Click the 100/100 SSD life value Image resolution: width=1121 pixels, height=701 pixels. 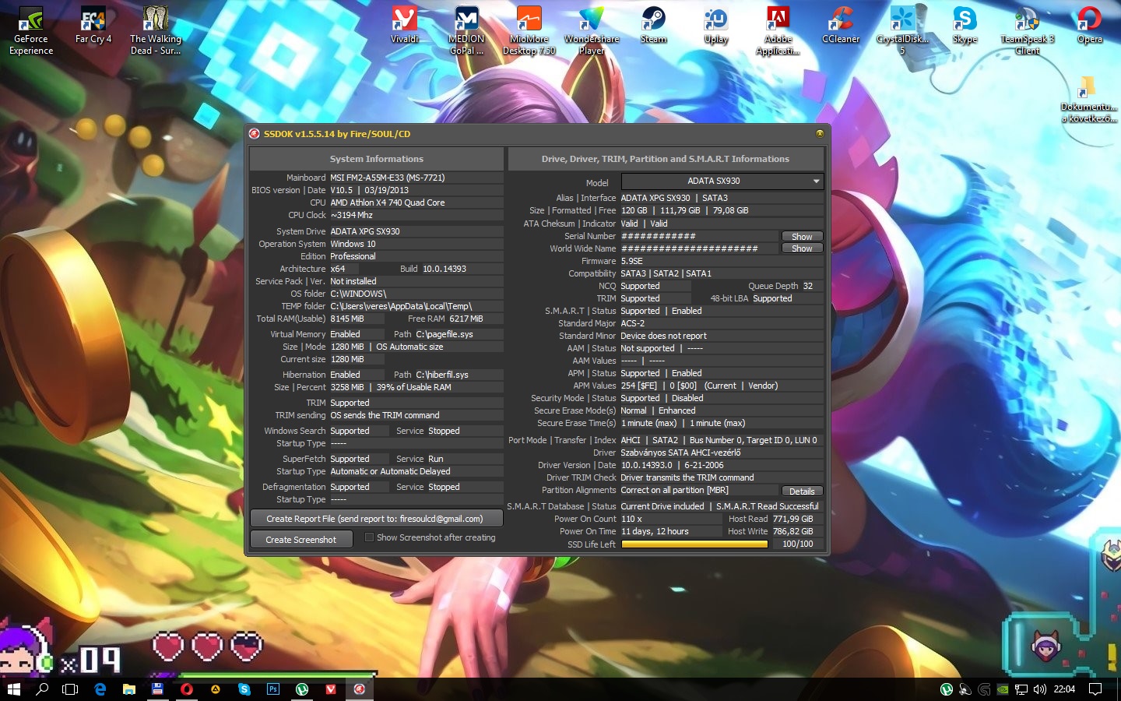click(797, 544)
